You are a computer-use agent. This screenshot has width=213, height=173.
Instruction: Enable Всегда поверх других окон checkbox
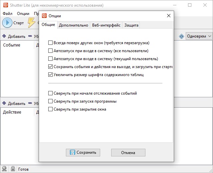coord(50,43)
